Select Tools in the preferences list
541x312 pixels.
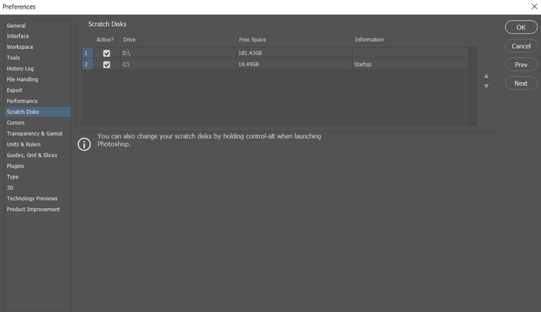(x=14, y=58)
